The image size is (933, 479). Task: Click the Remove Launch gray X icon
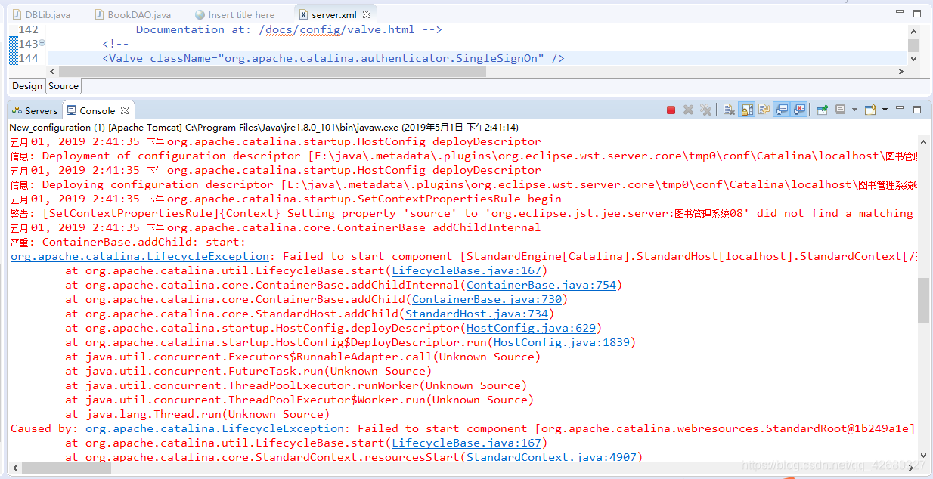click(x=689, y=110)
